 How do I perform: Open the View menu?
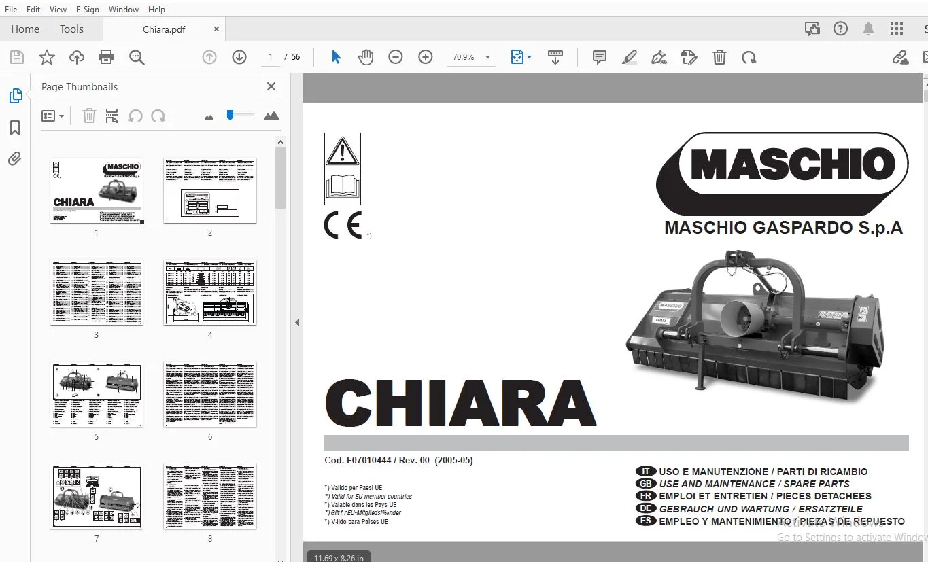(58, 9)
